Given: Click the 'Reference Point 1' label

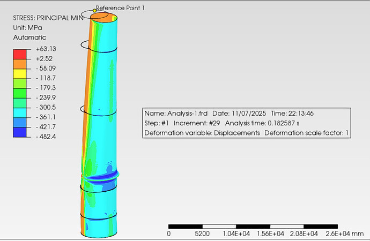Looking at the screenshot, I should [x=120, y=8].
